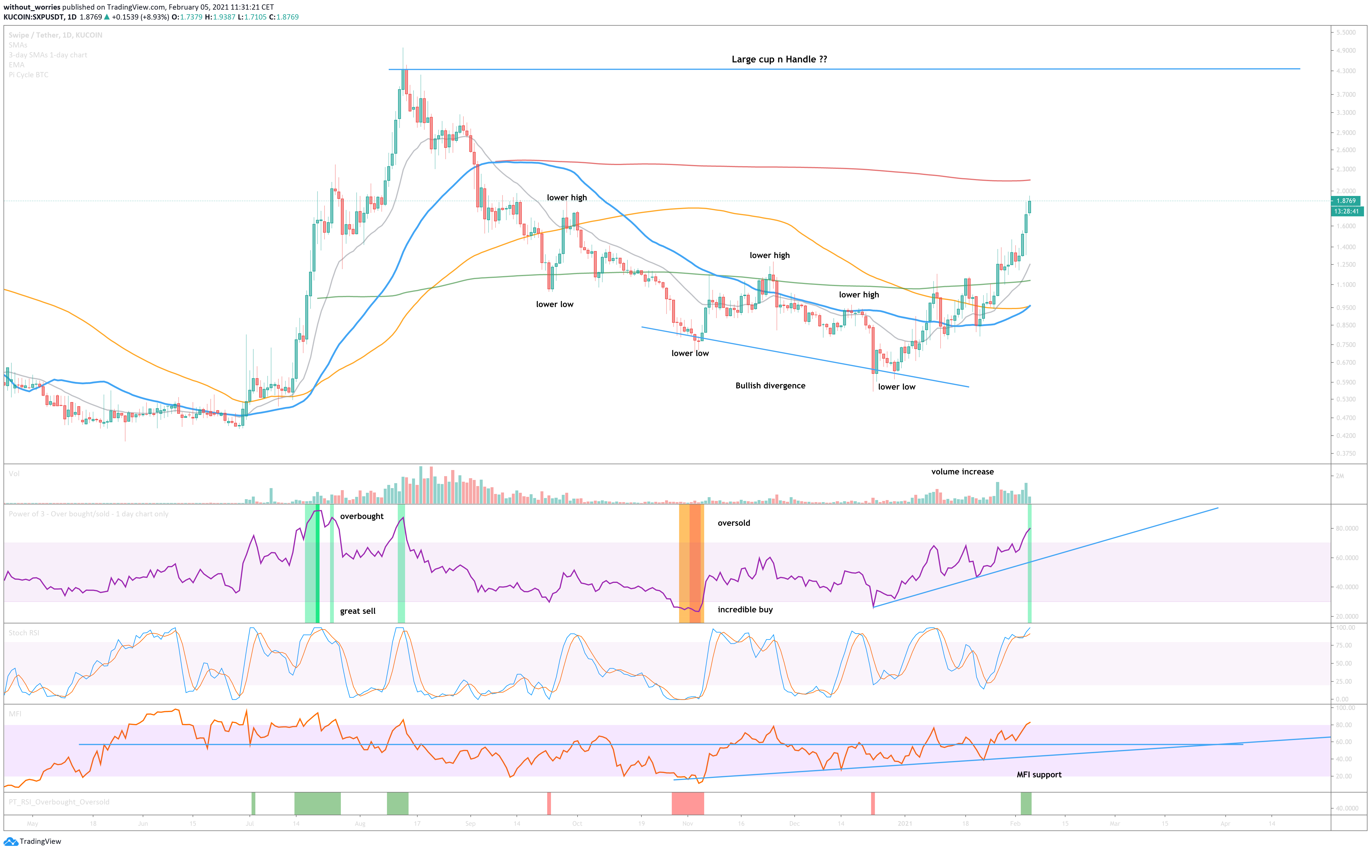The width and height of the screenshot is (1371, 852).
Task: Click the 'oversold' annotation
Action: [734, 523]
